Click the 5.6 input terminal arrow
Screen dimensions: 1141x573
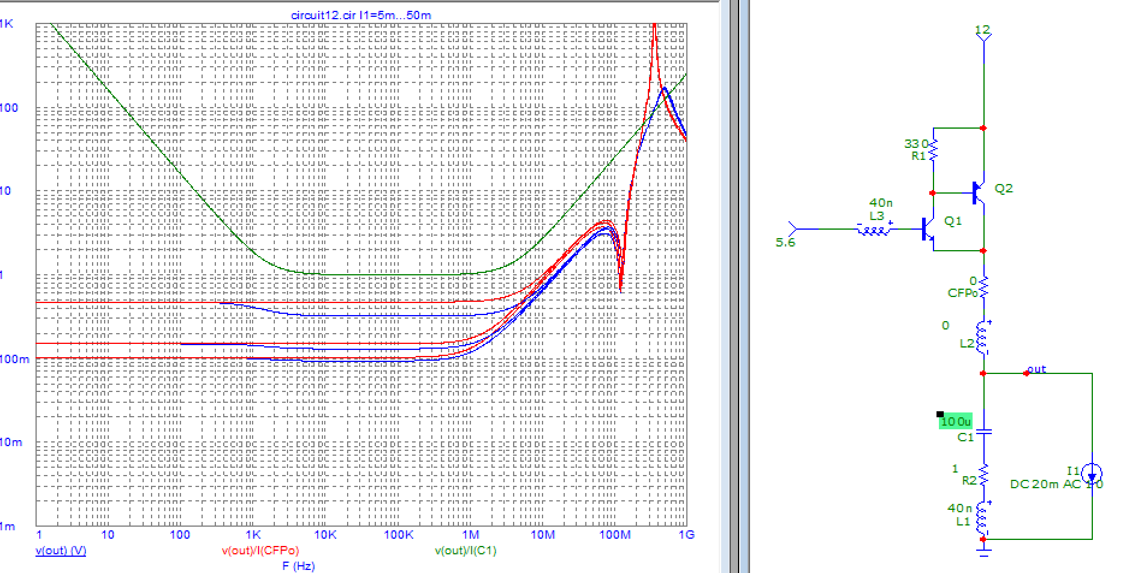tap(793, 228)
